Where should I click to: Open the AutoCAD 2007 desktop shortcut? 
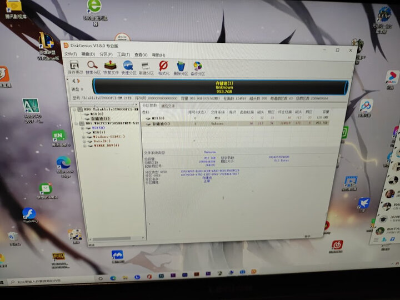32,111
